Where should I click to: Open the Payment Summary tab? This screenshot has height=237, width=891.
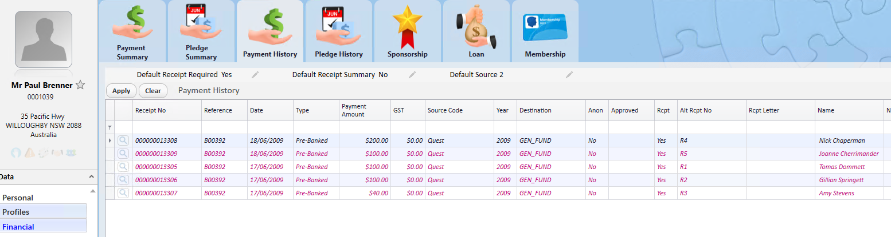point(132,31)
